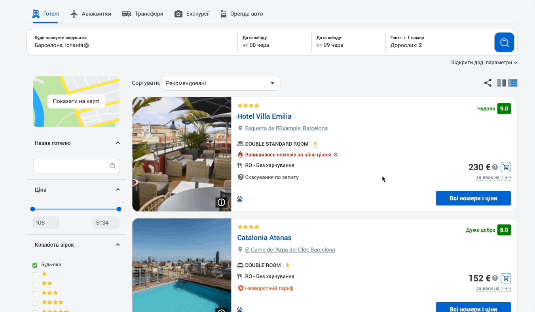Viewport: 535px width, 312px height.
Task: Click the maximum price slider handle
Action: [119, 209]
